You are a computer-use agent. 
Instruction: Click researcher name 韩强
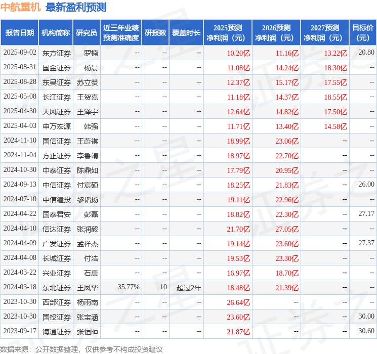tap(91, 126)
